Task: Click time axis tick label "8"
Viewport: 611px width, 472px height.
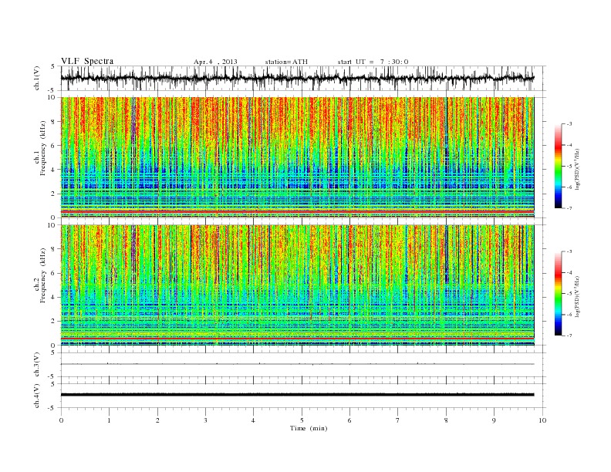Action: point(446,420)
